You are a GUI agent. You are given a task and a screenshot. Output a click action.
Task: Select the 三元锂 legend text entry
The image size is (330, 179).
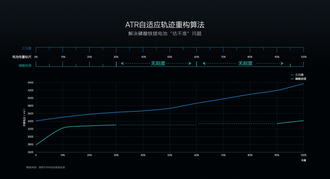pos(299,75)
